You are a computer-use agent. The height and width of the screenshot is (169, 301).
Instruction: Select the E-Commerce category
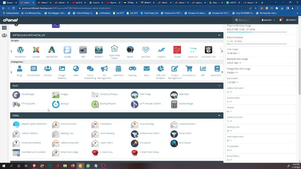click(189, 71)
